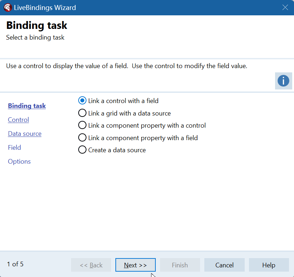Image resolution: width=294 pixels, height=277 pixels.
Task: Open Help for the wizard
Action: (269, 265)
